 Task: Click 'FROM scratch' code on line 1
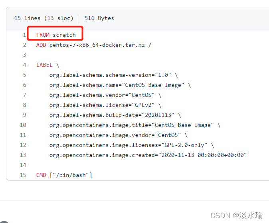(x=56, y=35)
